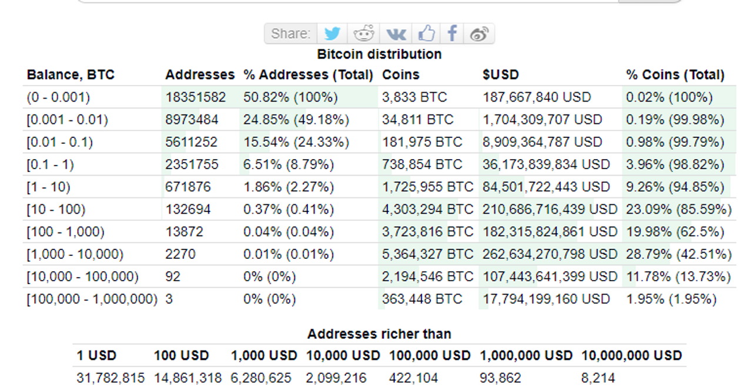Screen dimensions: 740x391
Task: Select the 31,782,815 addresses value
Action: (111, 378)
